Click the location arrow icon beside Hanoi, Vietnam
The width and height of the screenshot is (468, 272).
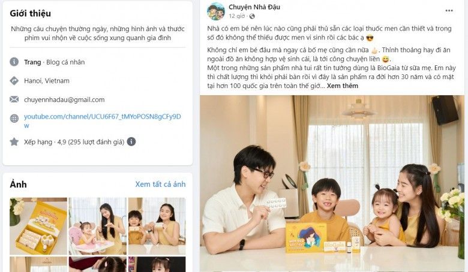(14, 81)
